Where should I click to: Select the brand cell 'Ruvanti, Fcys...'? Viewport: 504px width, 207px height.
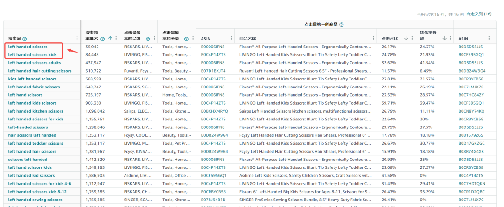[x=138, y=71]
